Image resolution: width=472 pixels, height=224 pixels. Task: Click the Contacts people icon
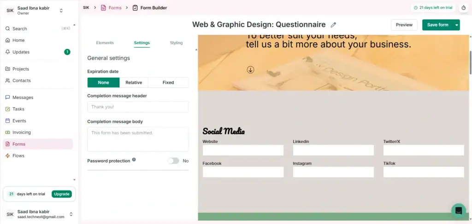(x=7, y=80)
